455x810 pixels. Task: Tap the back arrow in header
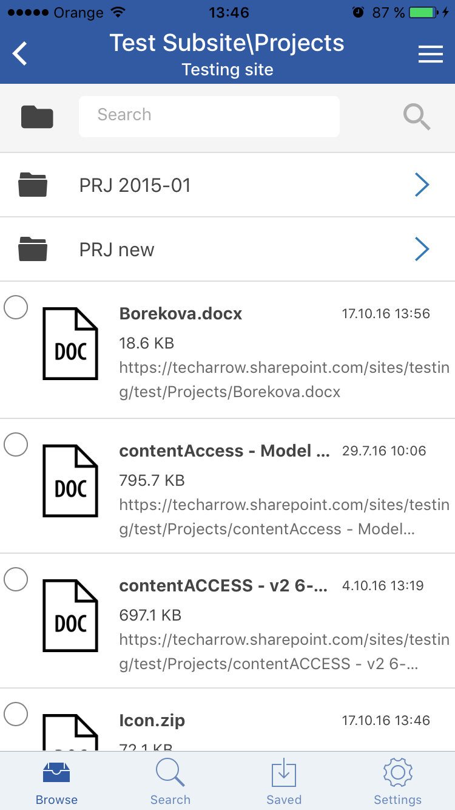(20, 53)
